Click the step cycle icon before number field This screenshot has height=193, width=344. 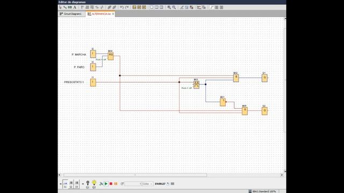[122, 184]
